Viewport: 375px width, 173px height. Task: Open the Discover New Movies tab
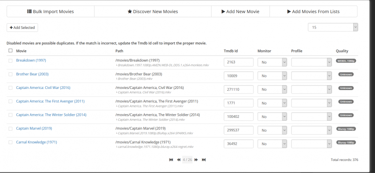point(153,12)
